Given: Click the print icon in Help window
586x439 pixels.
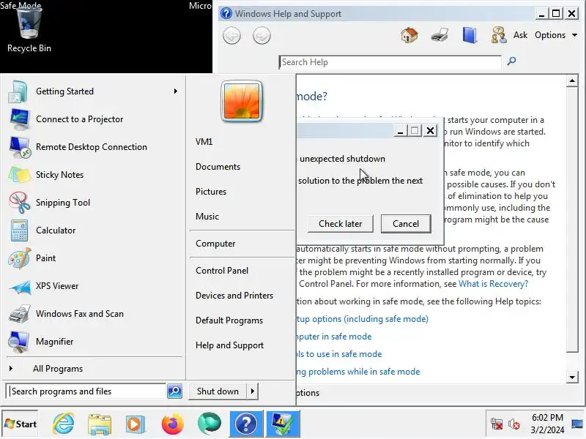Looking at the screenshot, I should 439,35.
